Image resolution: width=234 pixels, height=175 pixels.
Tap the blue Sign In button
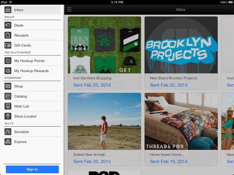click(32, 169)
